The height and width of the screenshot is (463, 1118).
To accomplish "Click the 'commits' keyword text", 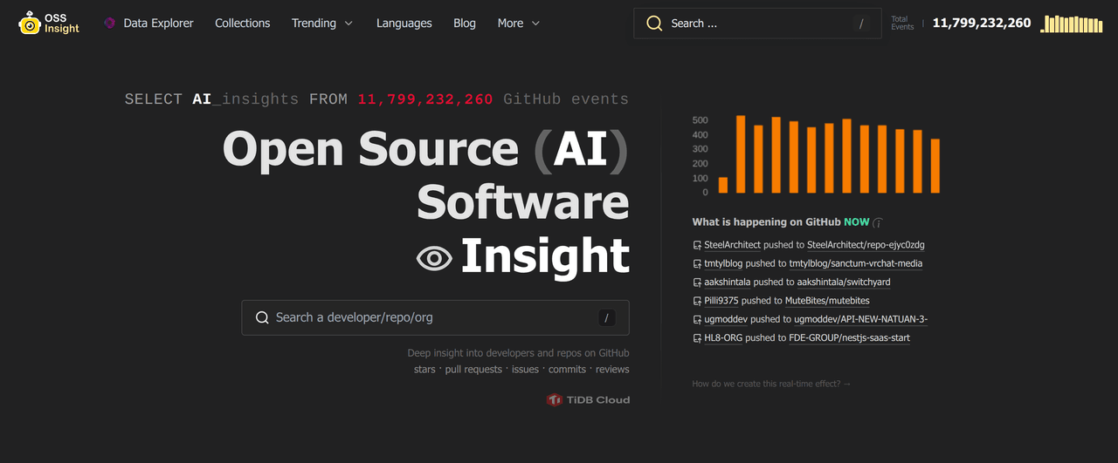I will point(567,370).
